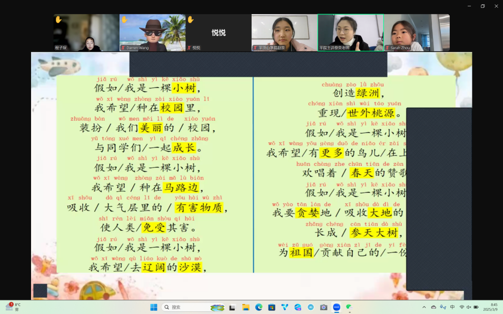
Task: Open the camera app taskbar icon
Action: click(323, 307)
